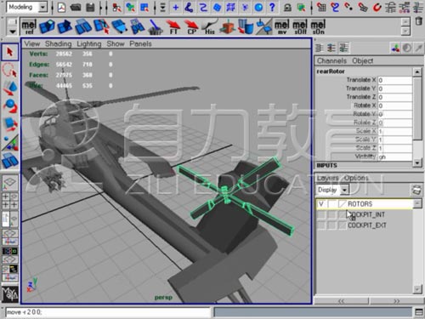425x319 pixels.
Task: Click the Channel Box vertical scrollbar
Action: pyautogui.click(x=416, y=117)
